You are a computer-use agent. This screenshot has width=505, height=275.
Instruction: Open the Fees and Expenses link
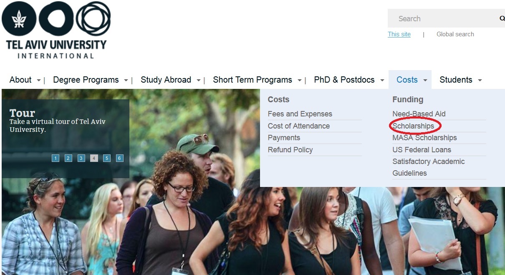pos(300,114)
